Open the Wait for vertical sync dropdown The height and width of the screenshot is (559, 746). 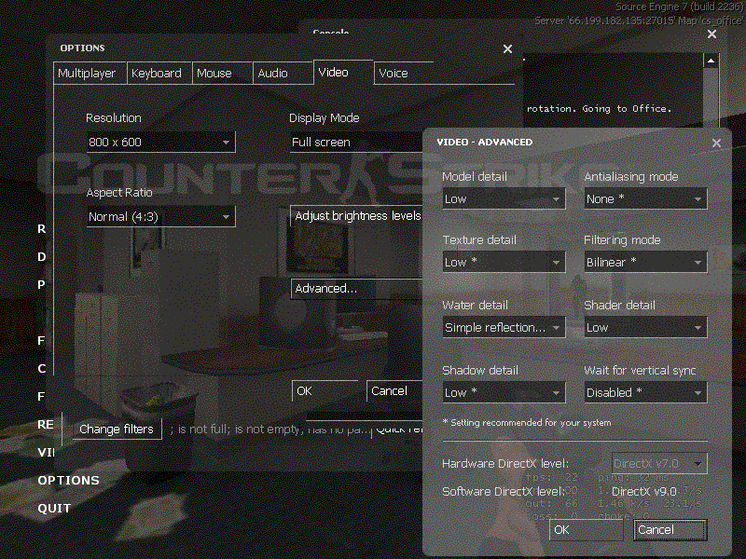[x=645, y=392]
